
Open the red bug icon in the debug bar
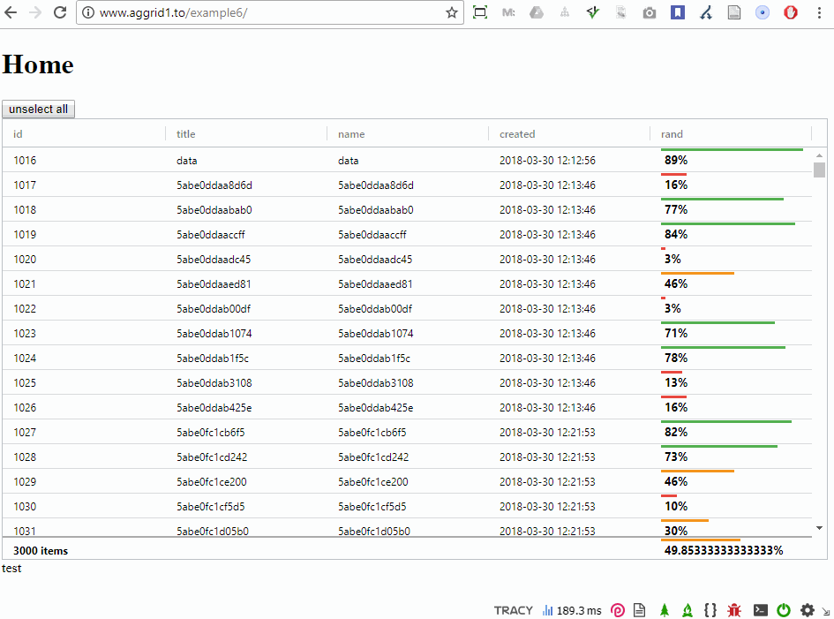734,610
